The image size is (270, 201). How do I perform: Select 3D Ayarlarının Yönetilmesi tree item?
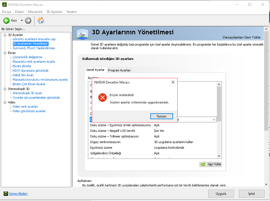click(x=30, y=44)
